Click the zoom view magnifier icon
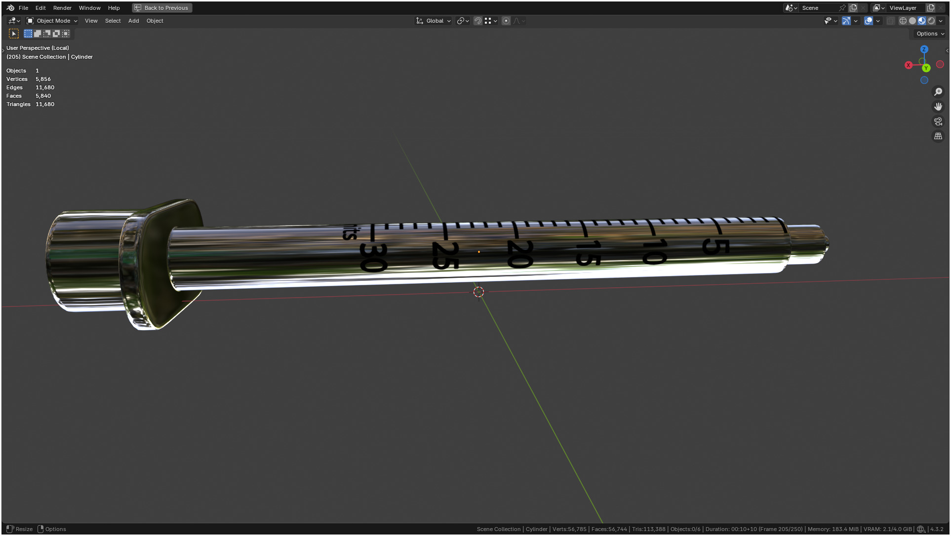This screenshot has width=951, height=536. [x=938, y=92]
